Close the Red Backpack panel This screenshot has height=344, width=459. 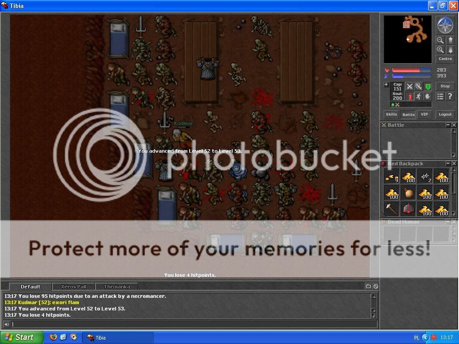pos(454,163)
